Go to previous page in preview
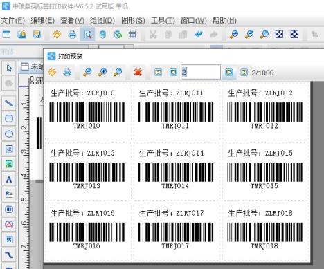Image resolution: width=324 pixels, height=269 pixels. (173, 73)
